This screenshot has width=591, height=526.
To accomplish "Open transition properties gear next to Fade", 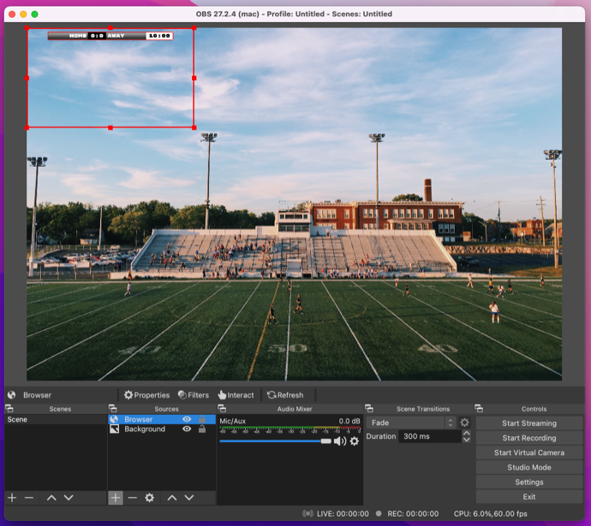I will click(x=465, y=423).
